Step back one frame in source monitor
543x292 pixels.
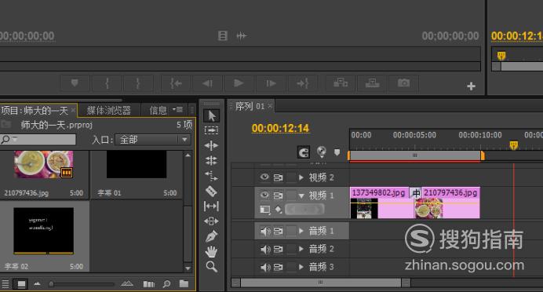[207, 83]
